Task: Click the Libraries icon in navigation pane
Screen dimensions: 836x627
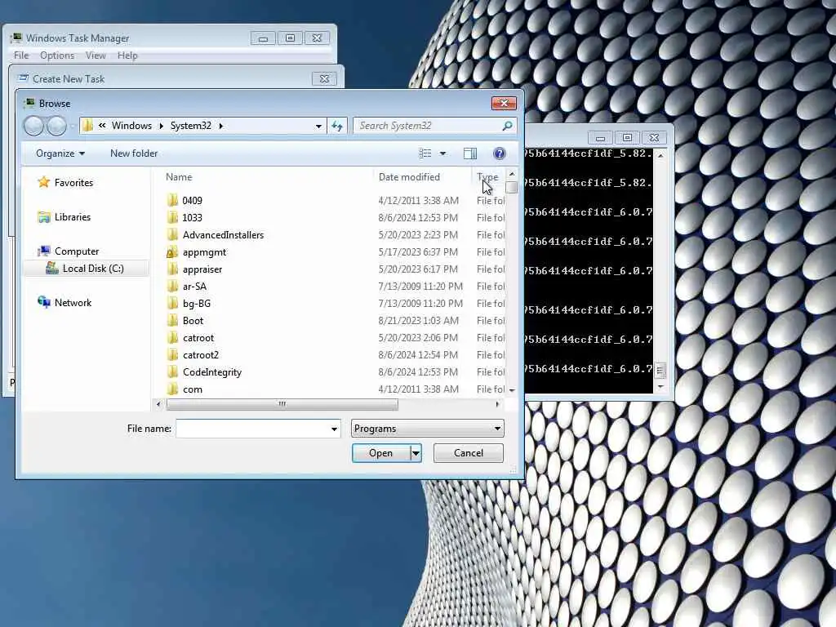Action: coord(44,217)
